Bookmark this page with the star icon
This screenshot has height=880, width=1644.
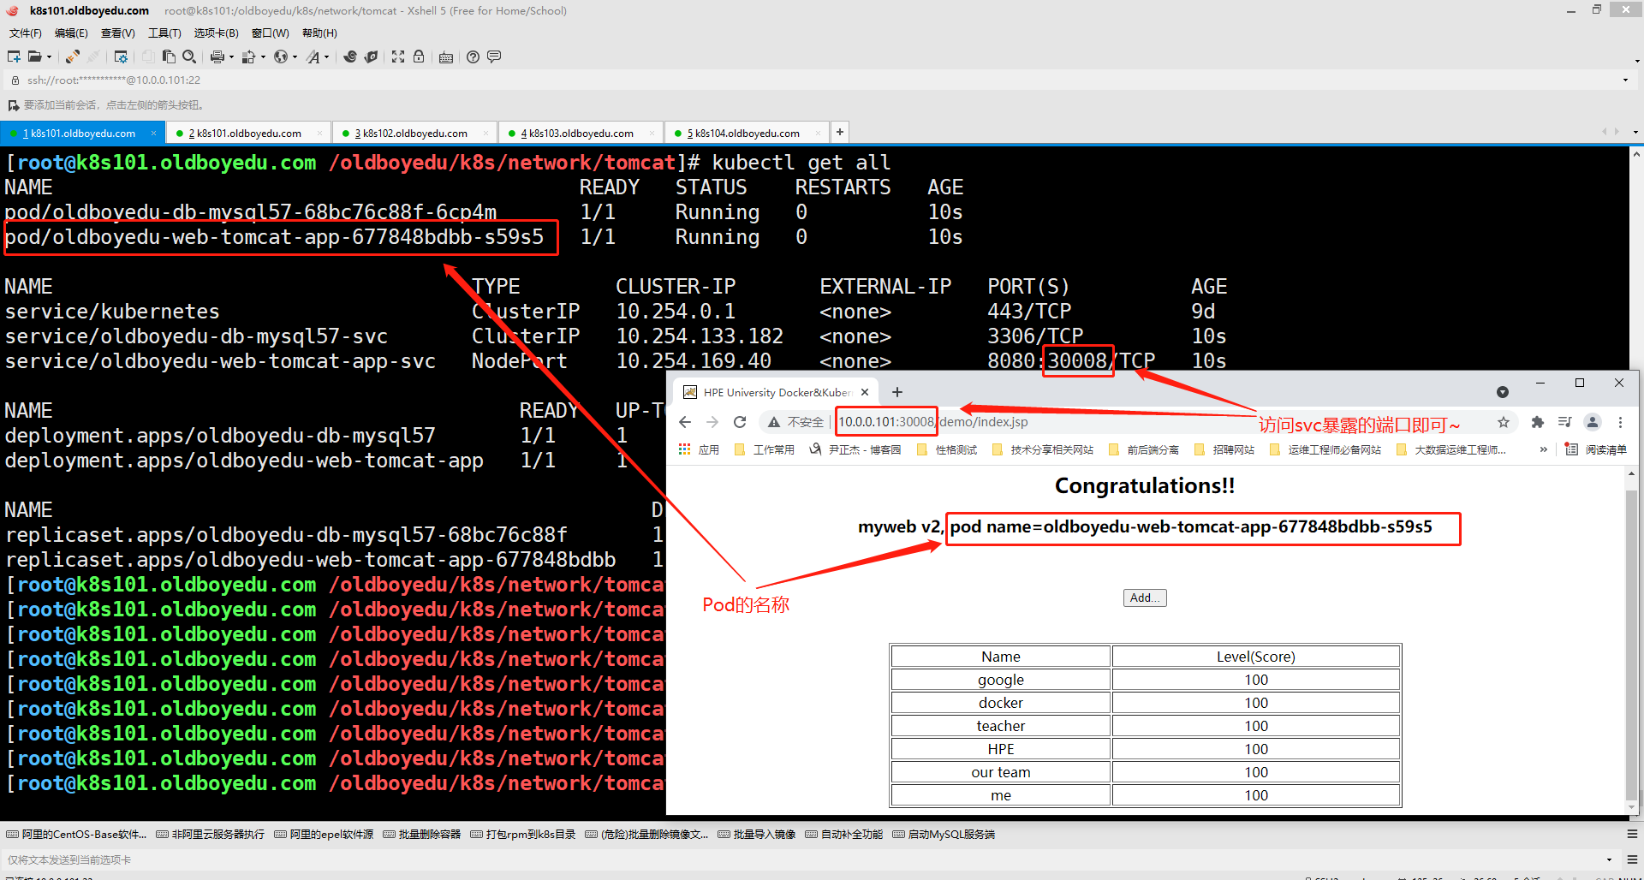pyautogui.click(x=1504, y=422)
